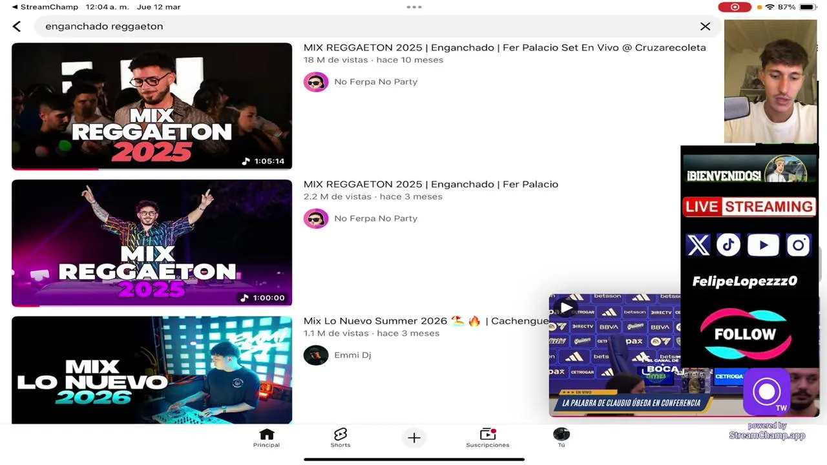The height and width of the screenshot is (465, 827).
Task: Click the FOLLOW badge
Action: click(745, 334)
